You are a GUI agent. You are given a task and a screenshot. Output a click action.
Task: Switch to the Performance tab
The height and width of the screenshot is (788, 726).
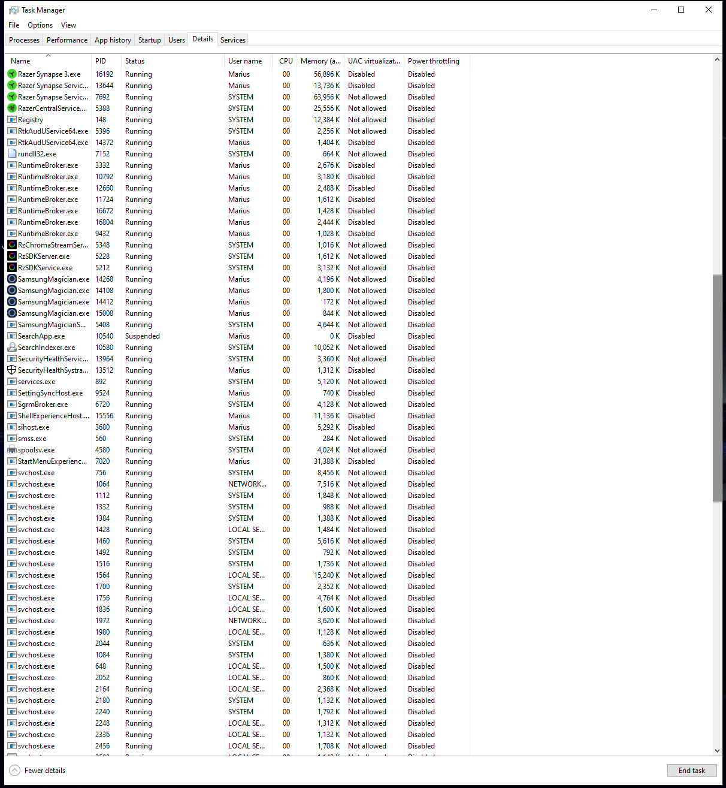[x=67, y=40]
